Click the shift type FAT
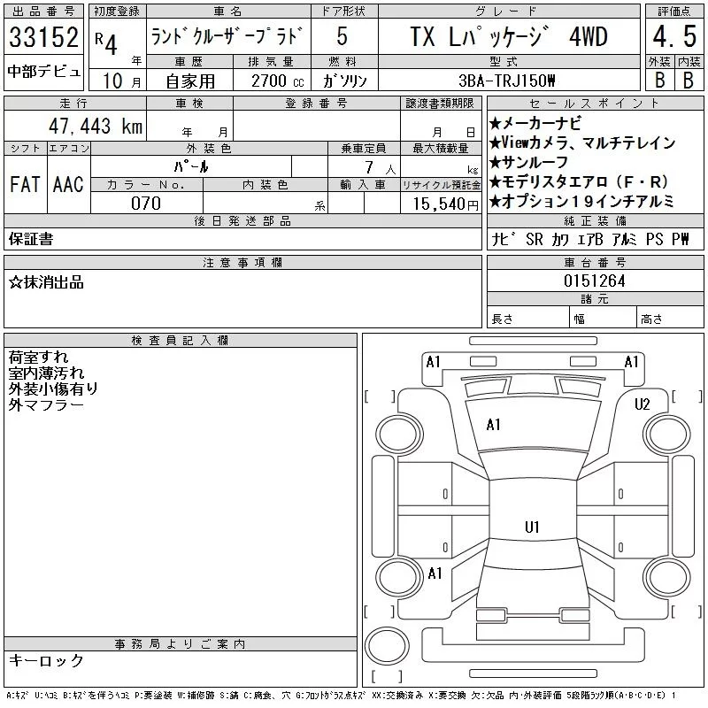The image size is (708, 708). [x=26, y=185]
